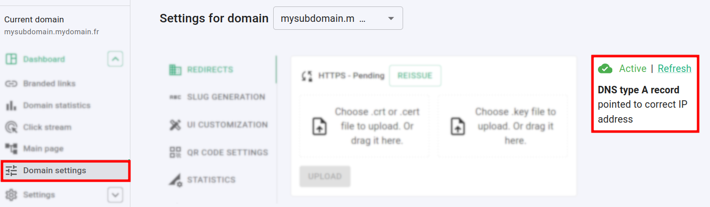Image resolution: width=710 pixels, height=207 pixels.
Task: Click the .crt certificate upload area
Action: pyautogui.click(x=364, y=126)
